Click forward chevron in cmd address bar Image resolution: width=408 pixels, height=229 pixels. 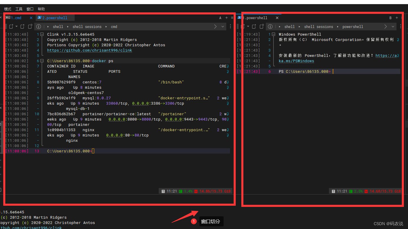[x=215, y=27]
